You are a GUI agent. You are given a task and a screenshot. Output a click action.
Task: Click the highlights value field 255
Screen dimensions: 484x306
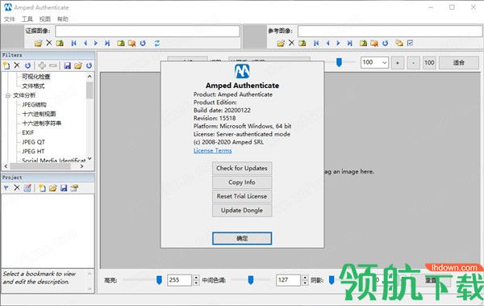pos(180,280)
